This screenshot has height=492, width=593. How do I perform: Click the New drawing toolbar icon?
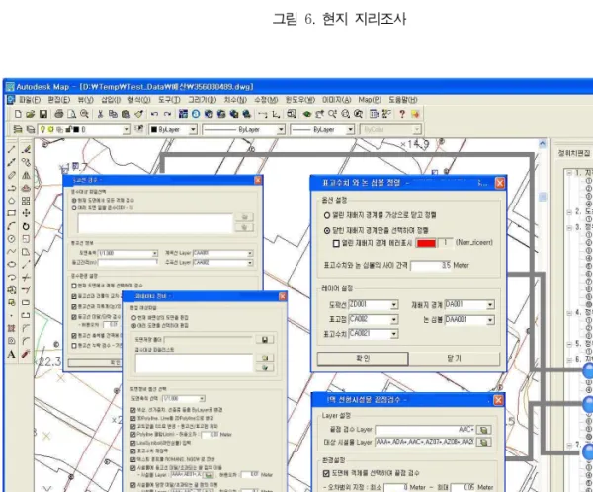(18, 114)
